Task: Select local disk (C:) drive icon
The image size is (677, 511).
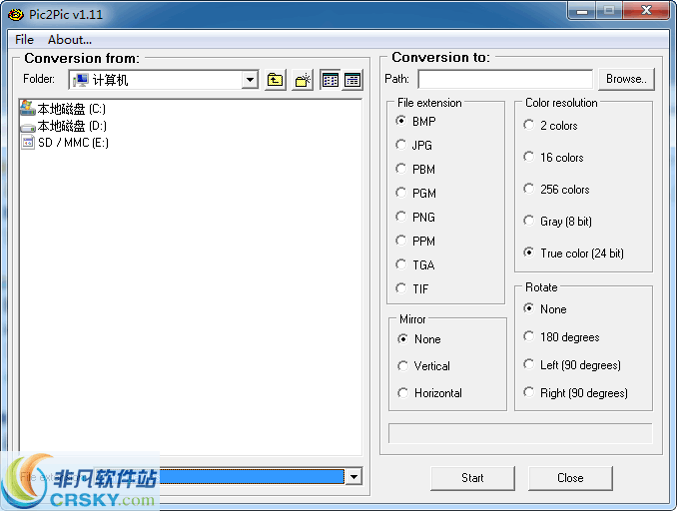Action: click(28, 109)
